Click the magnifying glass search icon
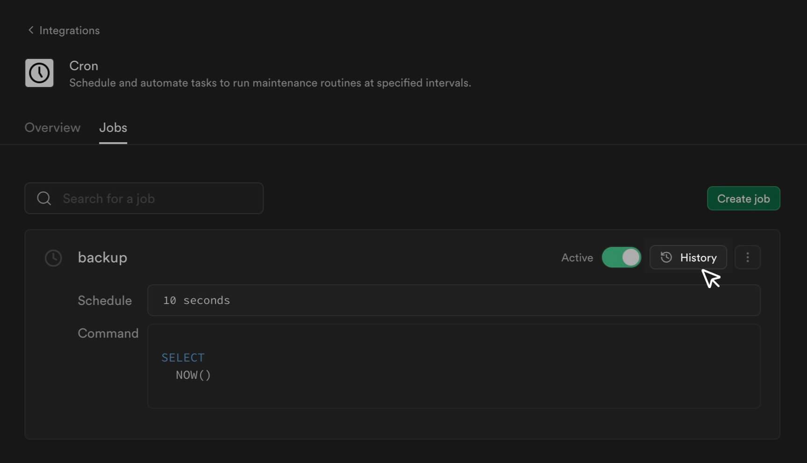Image resolution: width=807 pixels, height=463 pixels. [x=44, y=198]
